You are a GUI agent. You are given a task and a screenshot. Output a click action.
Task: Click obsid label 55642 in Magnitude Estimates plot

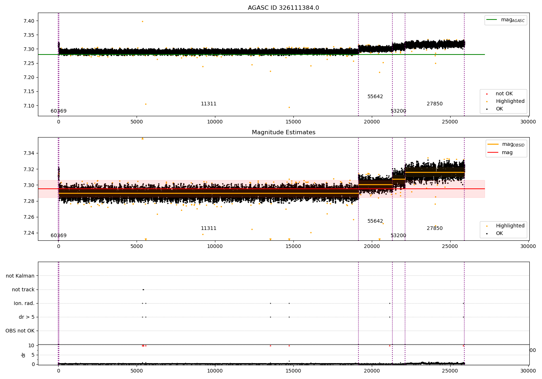(375, 221)
